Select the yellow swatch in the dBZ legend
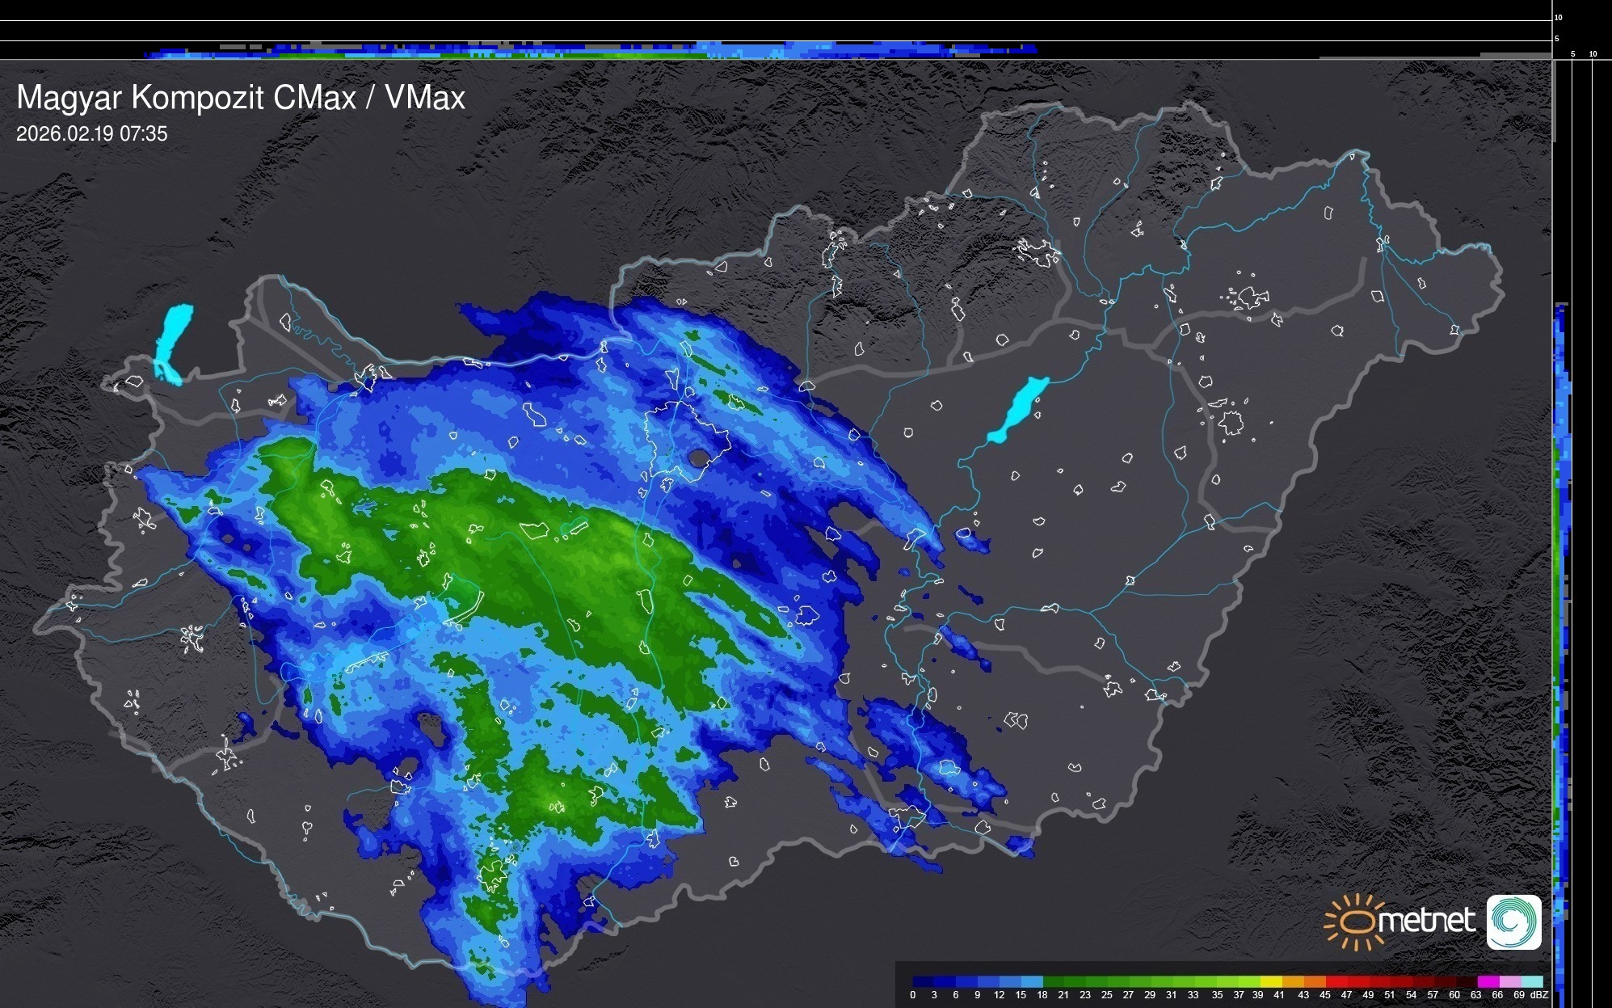 click(1271, 981)
